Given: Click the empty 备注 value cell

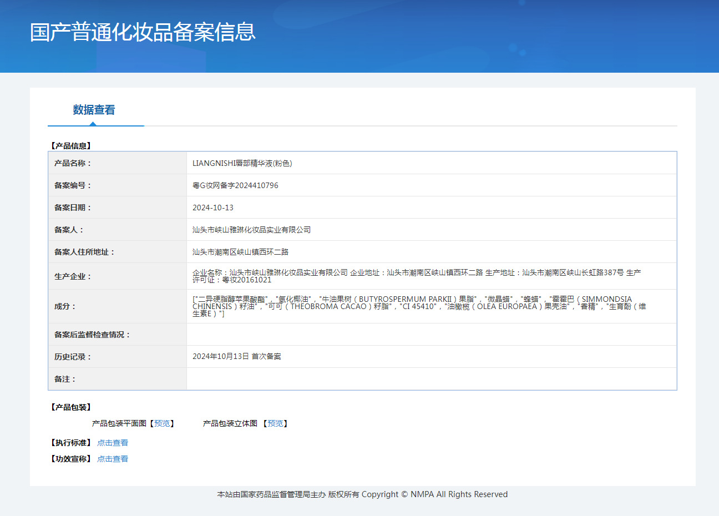Looking at the screenshot, I should [x=431, y=379].
